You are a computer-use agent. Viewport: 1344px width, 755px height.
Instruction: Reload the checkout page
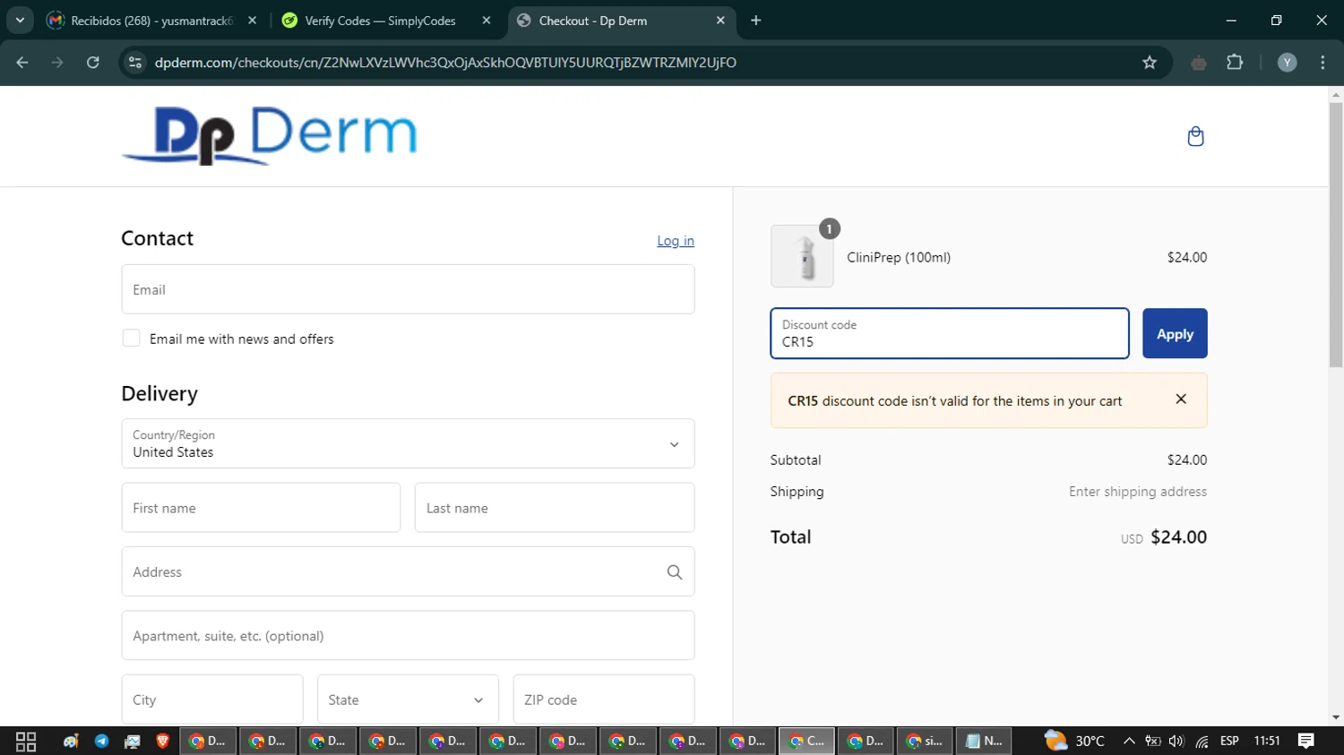coord(92,62)
